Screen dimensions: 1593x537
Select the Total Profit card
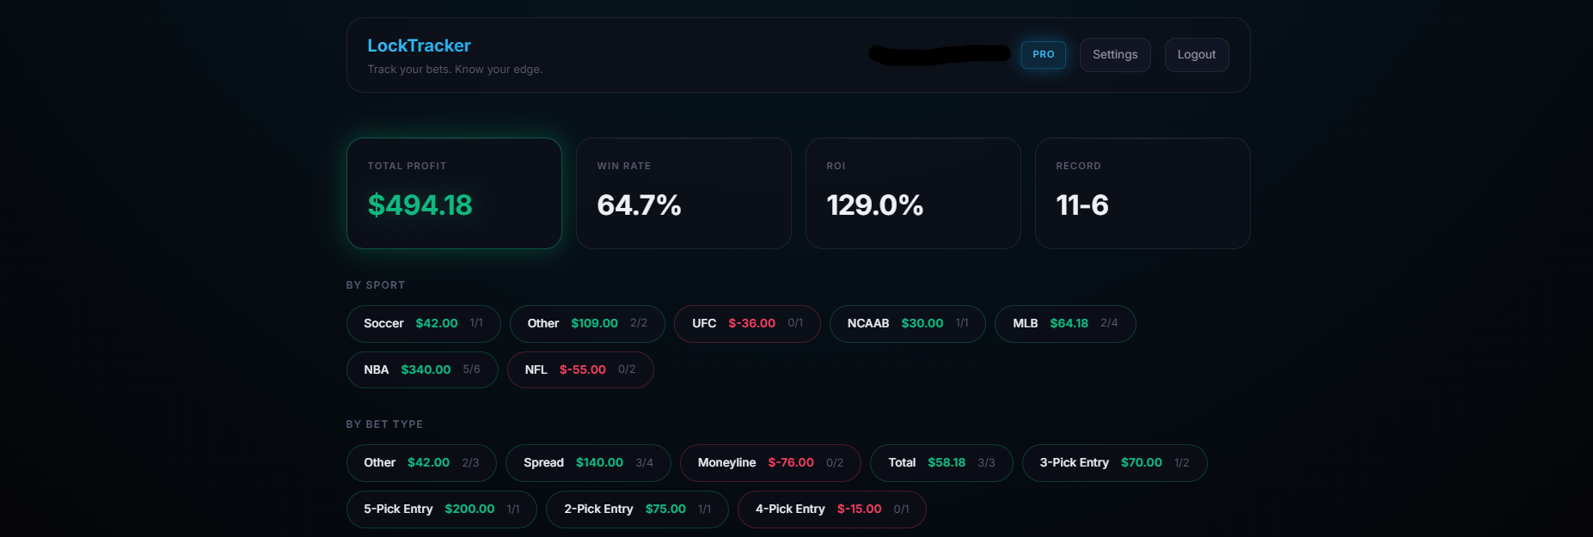pos(454,193)
